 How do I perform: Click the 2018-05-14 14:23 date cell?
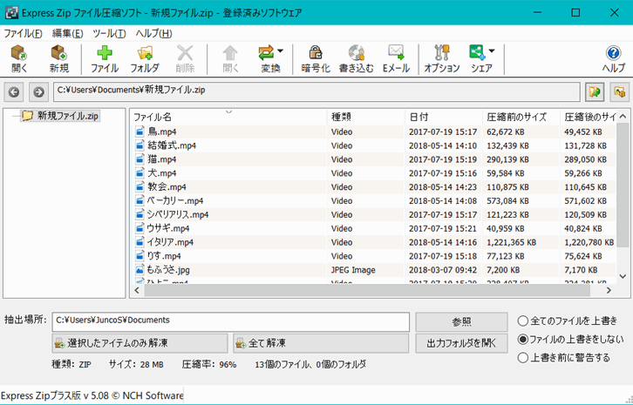tap(443, 187)
